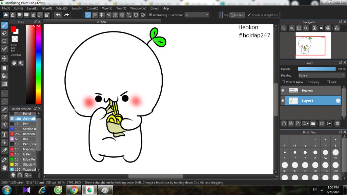Open the Snap menu
Viewport: 347px width, 195px height.
point(77,8)
